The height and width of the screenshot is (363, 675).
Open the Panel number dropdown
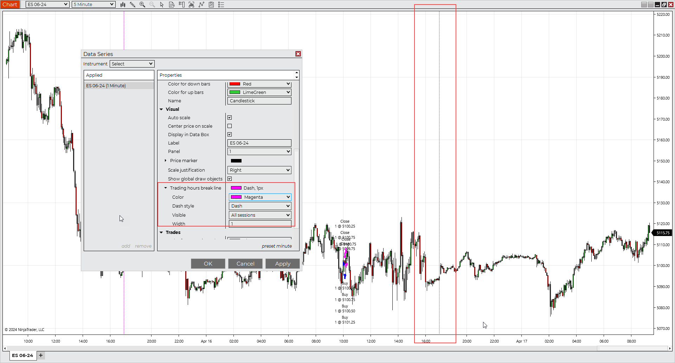tap(259, 152)
